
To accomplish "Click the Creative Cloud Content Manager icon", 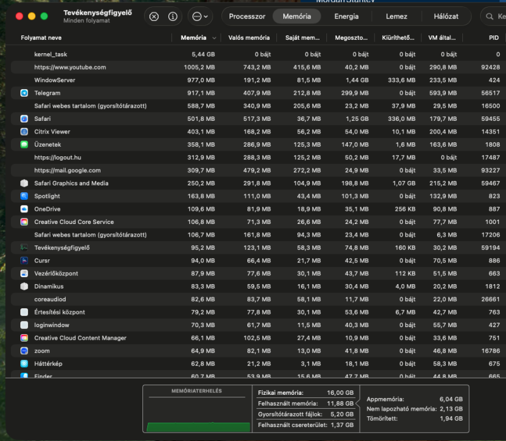I will tap(24, 338).
